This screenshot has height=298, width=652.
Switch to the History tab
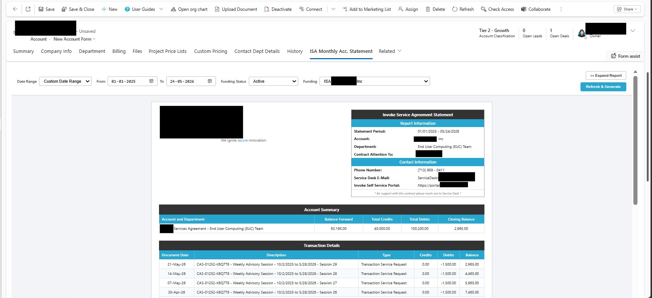[295, 51]
